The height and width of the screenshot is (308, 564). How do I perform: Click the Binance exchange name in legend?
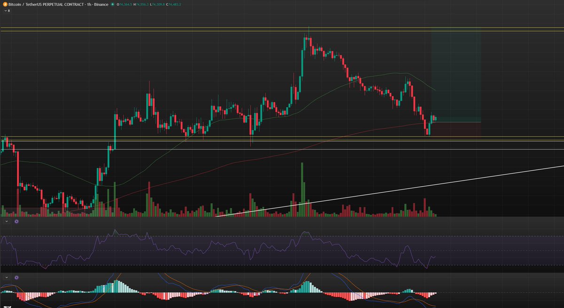point(102,4)
